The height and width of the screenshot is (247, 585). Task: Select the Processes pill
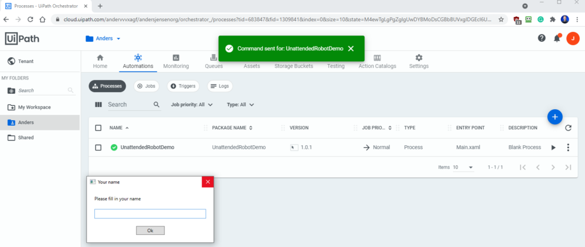[107, 86]
